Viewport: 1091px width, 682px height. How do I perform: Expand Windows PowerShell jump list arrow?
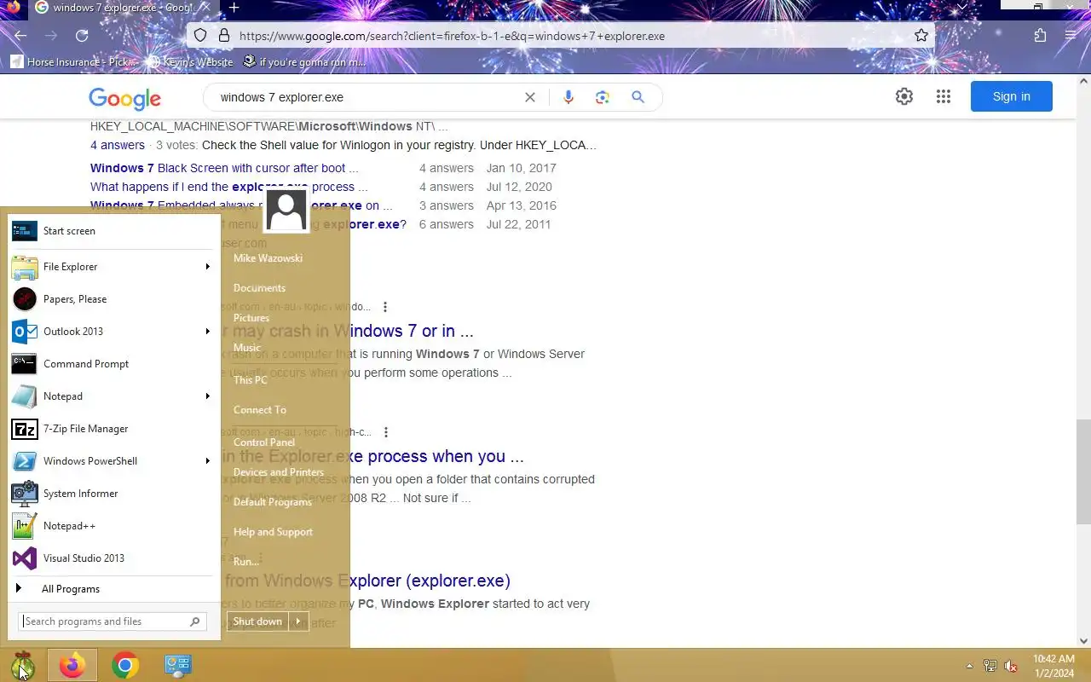click(207, 461)
